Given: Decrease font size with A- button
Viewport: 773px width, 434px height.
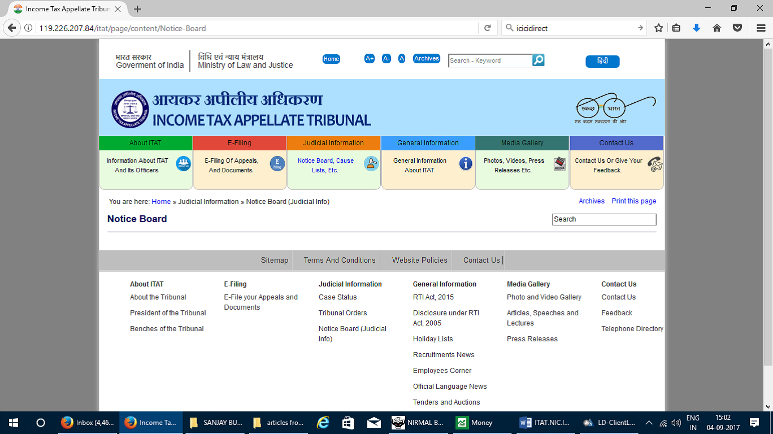Looking at the screenshot, I should coord(386,59).
